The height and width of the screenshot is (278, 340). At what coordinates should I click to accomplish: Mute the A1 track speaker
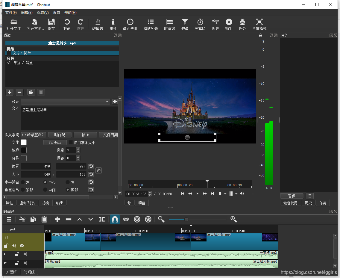pos(25,254)
